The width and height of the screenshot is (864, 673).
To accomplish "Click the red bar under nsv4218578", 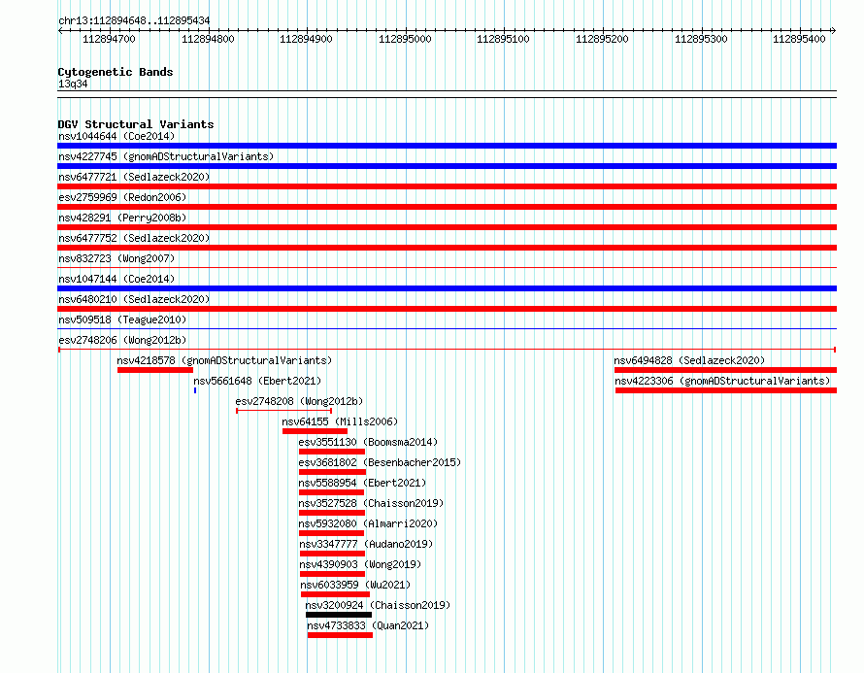I will pyautogui.click(x=155, y=370).
